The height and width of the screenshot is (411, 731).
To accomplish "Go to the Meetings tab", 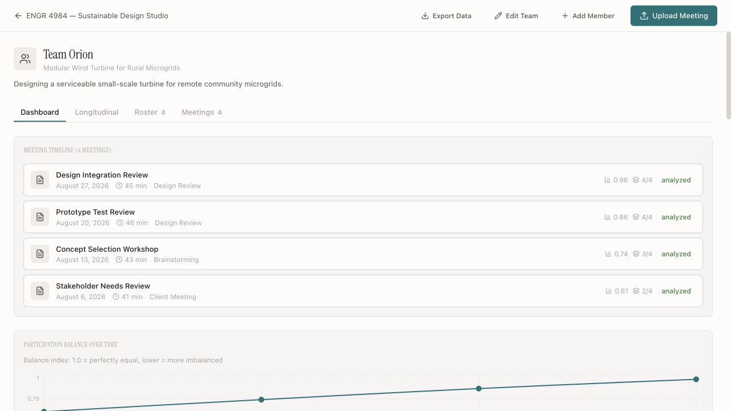I will point(202,112).
